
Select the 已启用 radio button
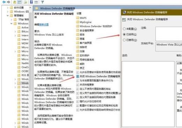point(124,34)
